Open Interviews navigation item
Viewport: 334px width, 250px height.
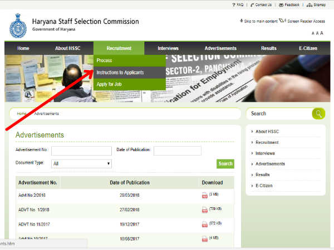pyautogui.click(x=168, y=48)
